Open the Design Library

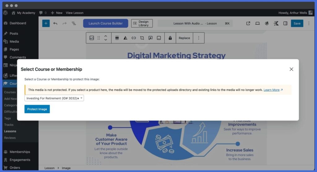142,23
